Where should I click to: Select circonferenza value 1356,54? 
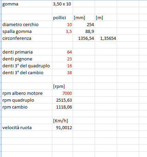click(84, 38)
